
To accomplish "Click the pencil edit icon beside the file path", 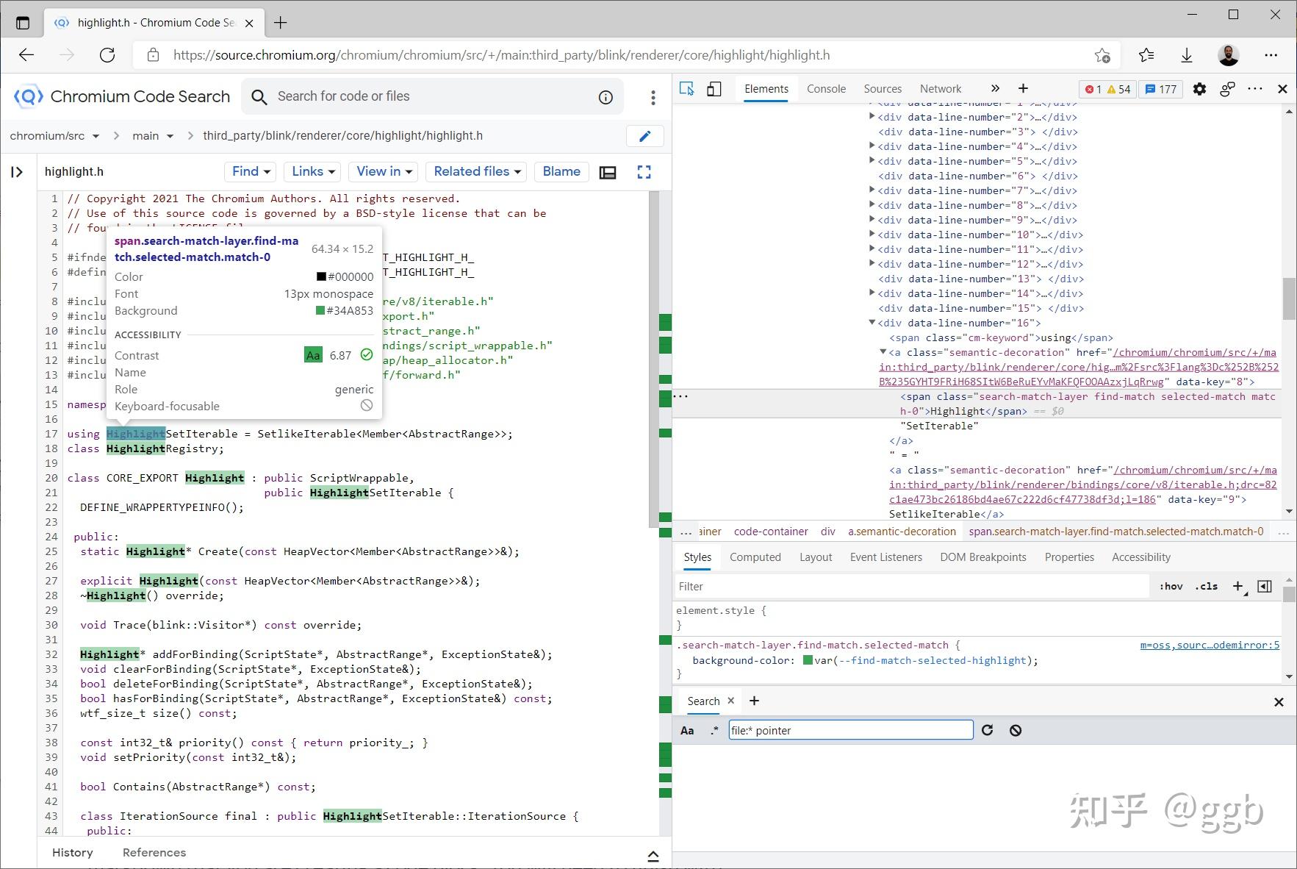I will (x=644, y=136).
